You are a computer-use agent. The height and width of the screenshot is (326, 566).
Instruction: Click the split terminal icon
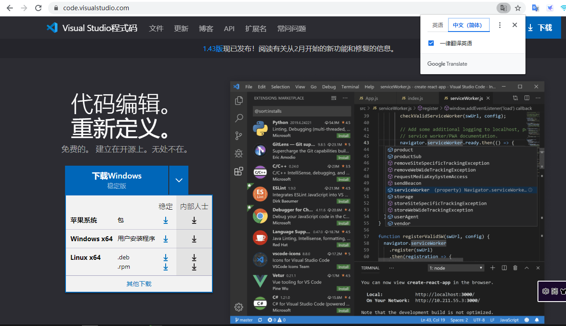[x=504, y=268]
